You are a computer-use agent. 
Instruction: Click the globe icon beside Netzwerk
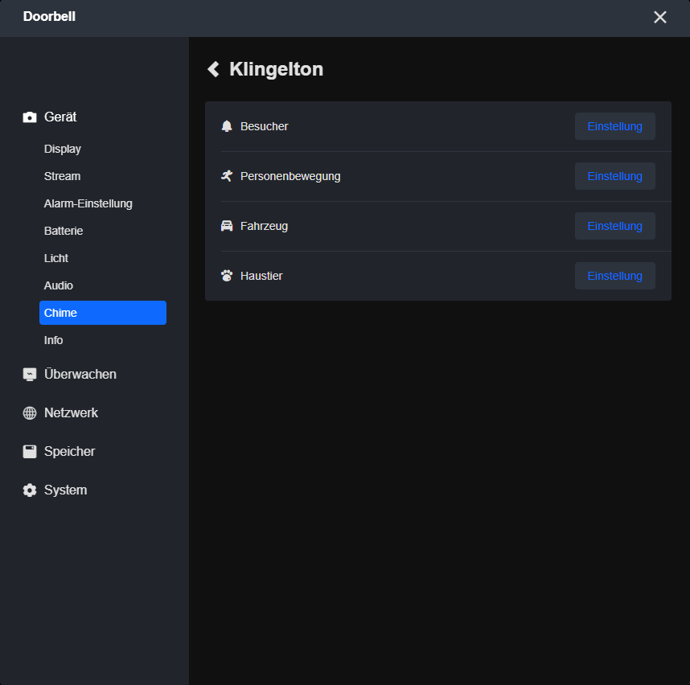[x=30, y=413]
